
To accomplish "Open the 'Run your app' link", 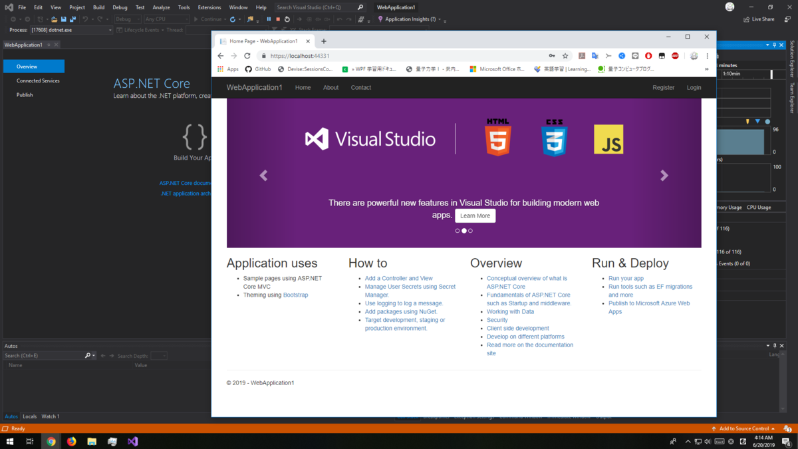I will 626,278.
